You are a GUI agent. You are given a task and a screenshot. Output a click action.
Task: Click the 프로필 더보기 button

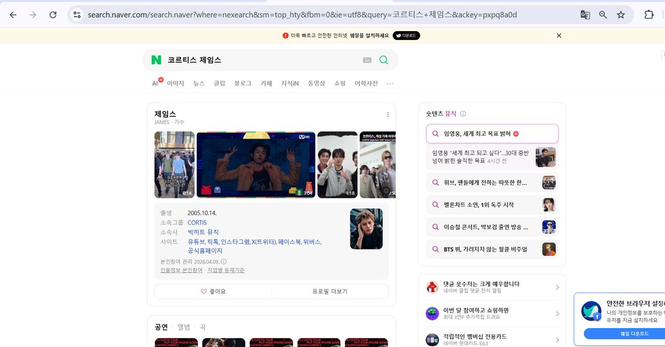(330, 292)
